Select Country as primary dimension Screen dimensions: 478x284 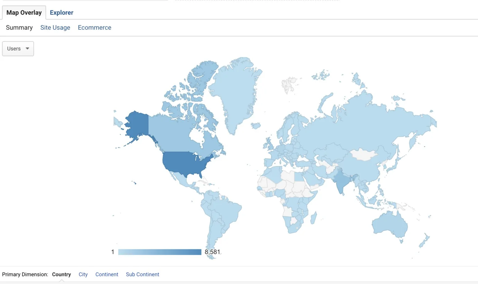61,274
